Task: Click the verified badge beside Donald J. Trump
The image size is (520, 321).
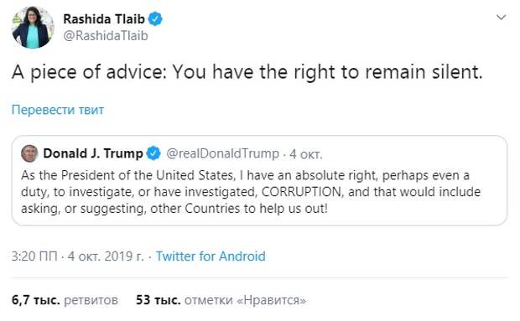Action: tap(153, 153)
